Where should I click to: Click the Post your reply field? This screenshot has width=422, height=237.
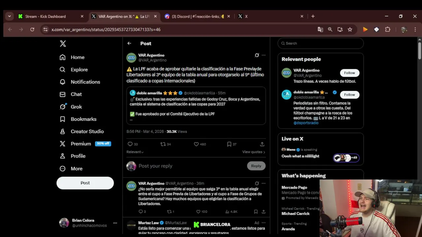click(191, 166)
